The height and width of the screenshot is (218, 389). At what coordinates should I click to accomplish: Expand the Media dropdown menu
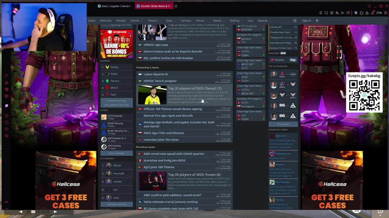tap(219, 21)
